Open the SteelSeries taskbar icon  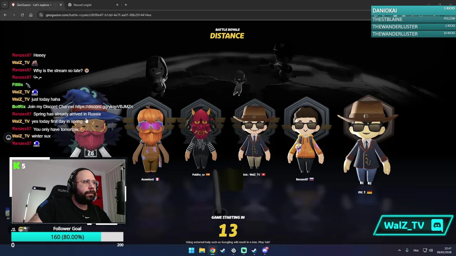[233, 251]
